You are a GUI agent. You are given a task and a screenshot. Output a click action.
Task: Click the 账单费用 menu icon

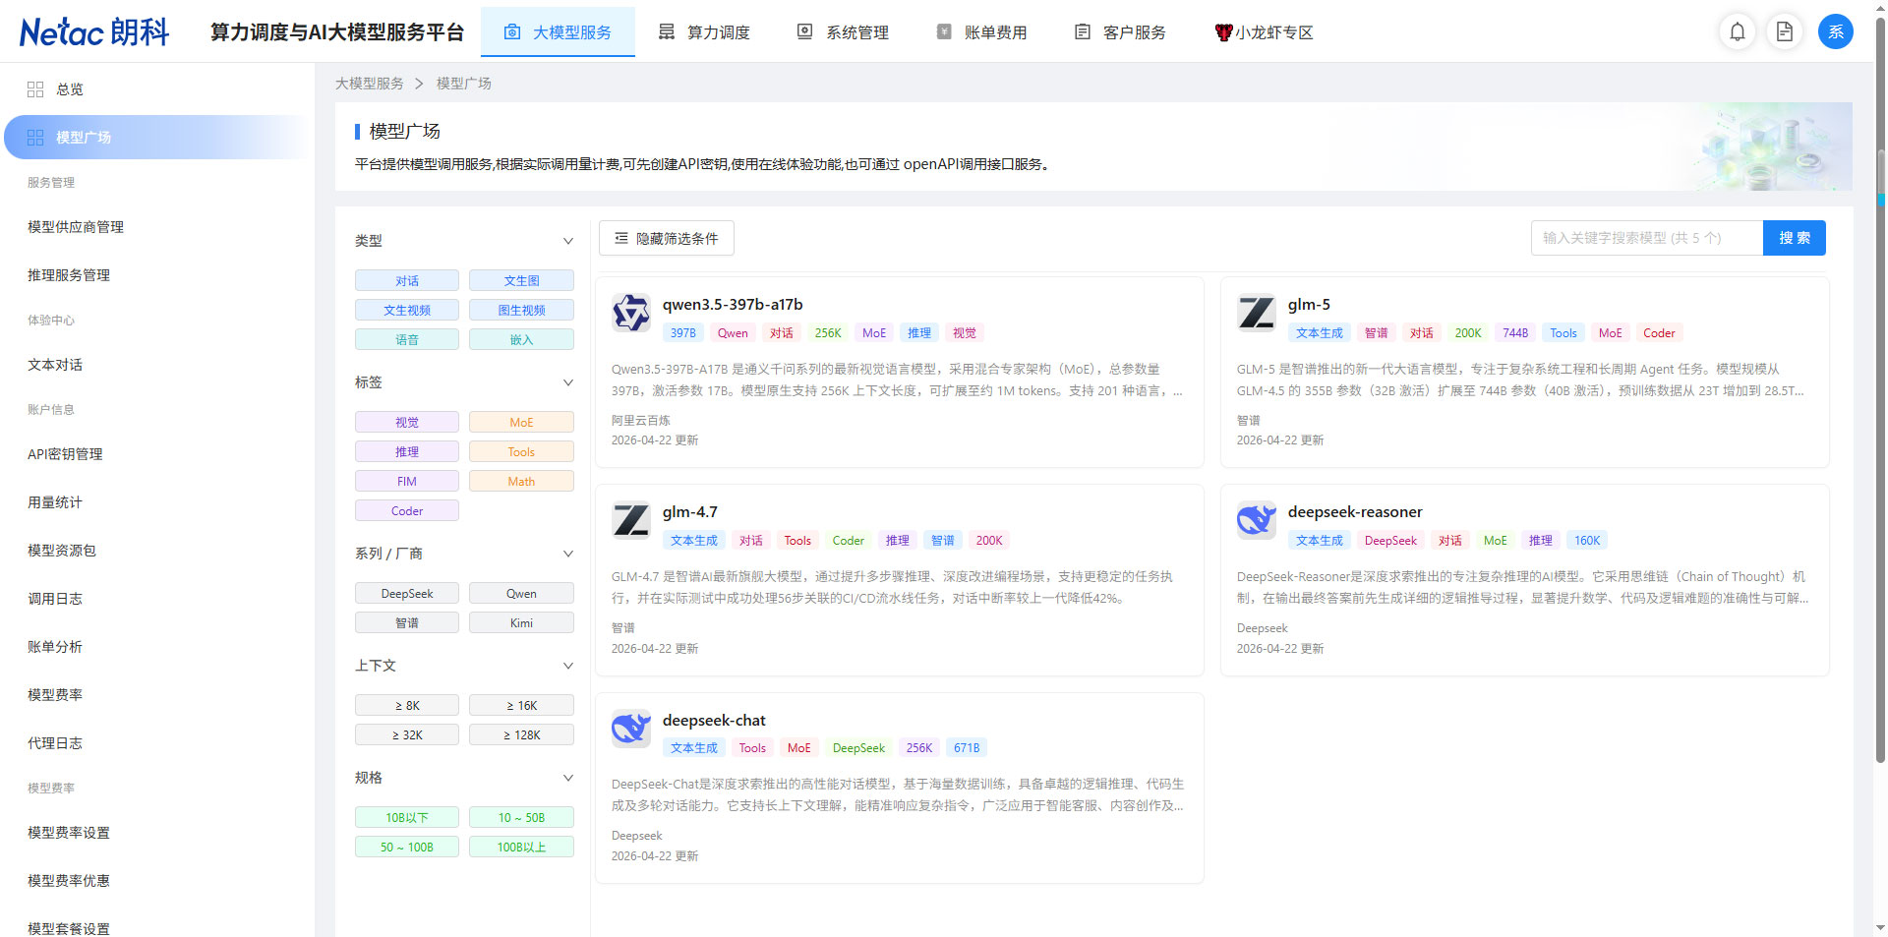944,32
